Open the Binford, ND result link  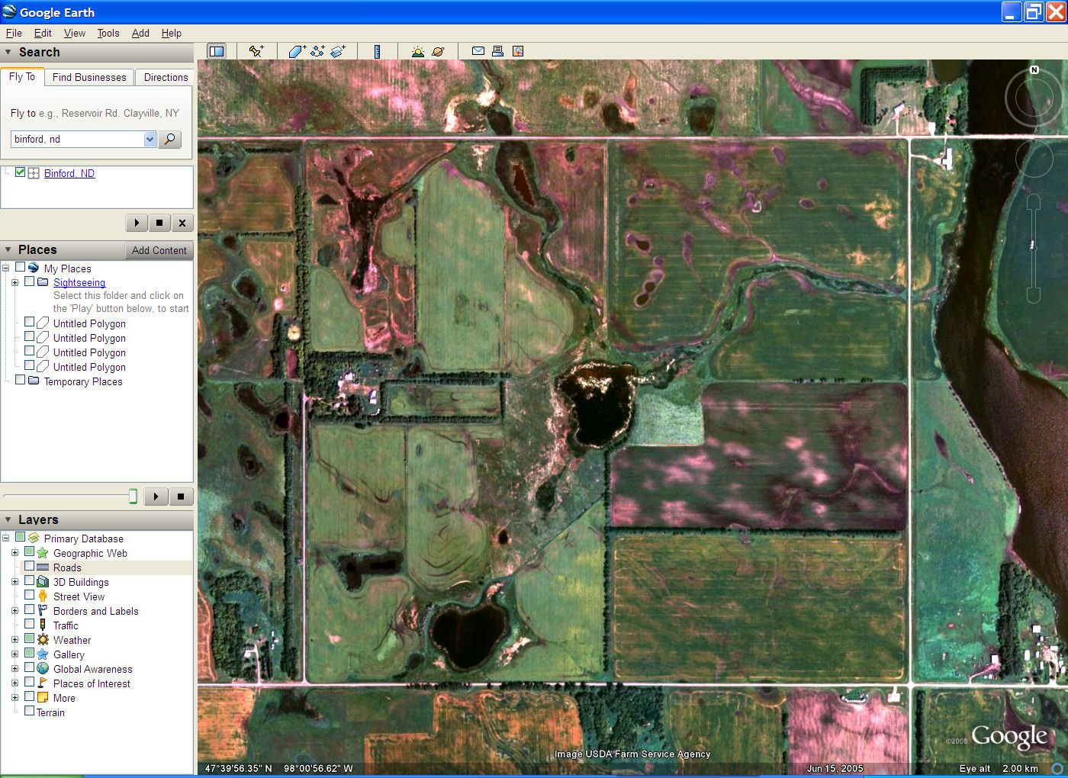pyautogui.click(x=69, y=173)
